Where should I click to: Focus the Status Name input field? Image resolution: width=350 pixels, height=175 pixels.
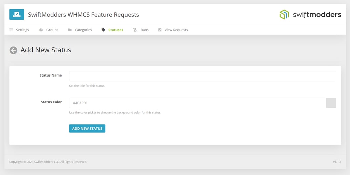[x=203, y=76]
